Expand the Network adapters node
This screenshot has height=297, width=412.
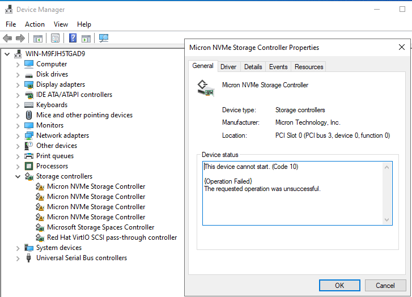point(17,135)
